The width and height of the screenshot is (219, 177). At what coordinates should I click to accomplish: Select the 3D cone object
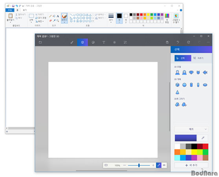(x=177, y=92)
